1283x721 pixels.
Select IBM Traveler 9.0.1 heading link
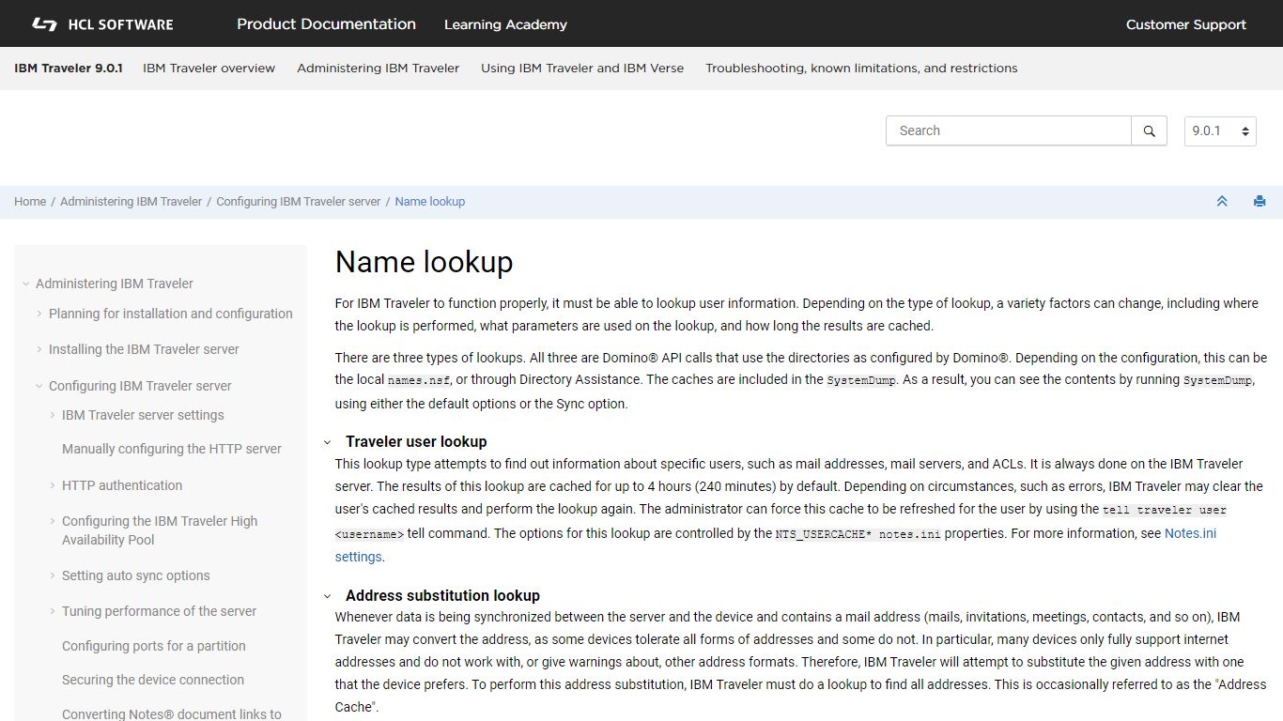(x=69, y=69)
